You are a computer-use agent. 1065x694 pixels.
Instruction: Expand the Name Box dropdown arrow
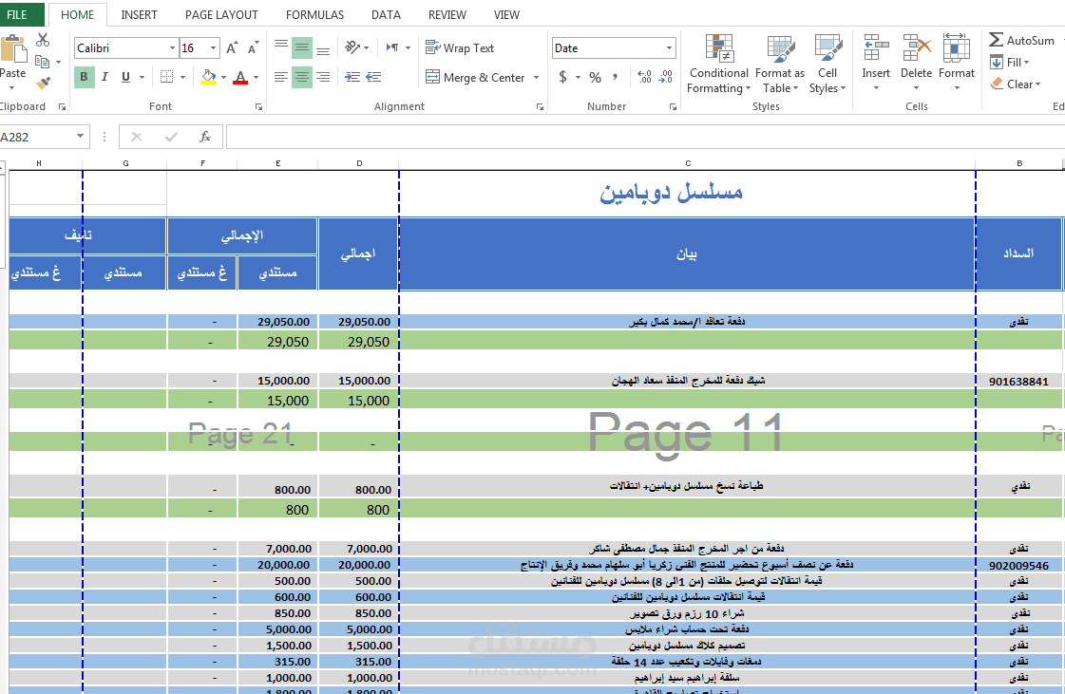(x=80, y=137)
